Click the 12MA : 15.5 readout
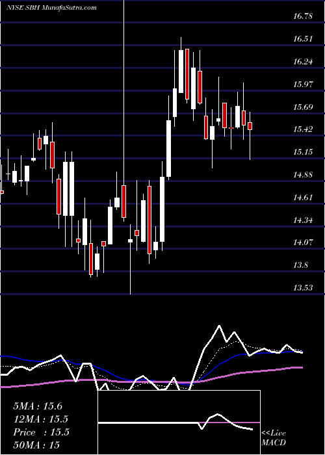Viewport: 325px width, 455px height. (41, 419)
